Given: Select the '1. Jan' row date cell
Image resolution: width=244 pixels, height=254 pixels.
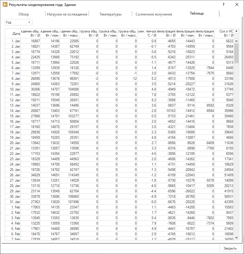Looking at the screenshot, I should [13, 41].
